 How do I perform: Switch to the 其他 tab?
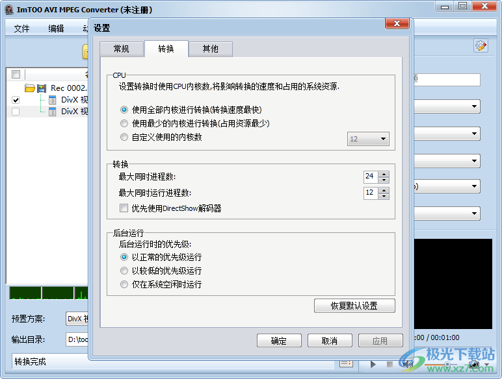tap(210, 49)
